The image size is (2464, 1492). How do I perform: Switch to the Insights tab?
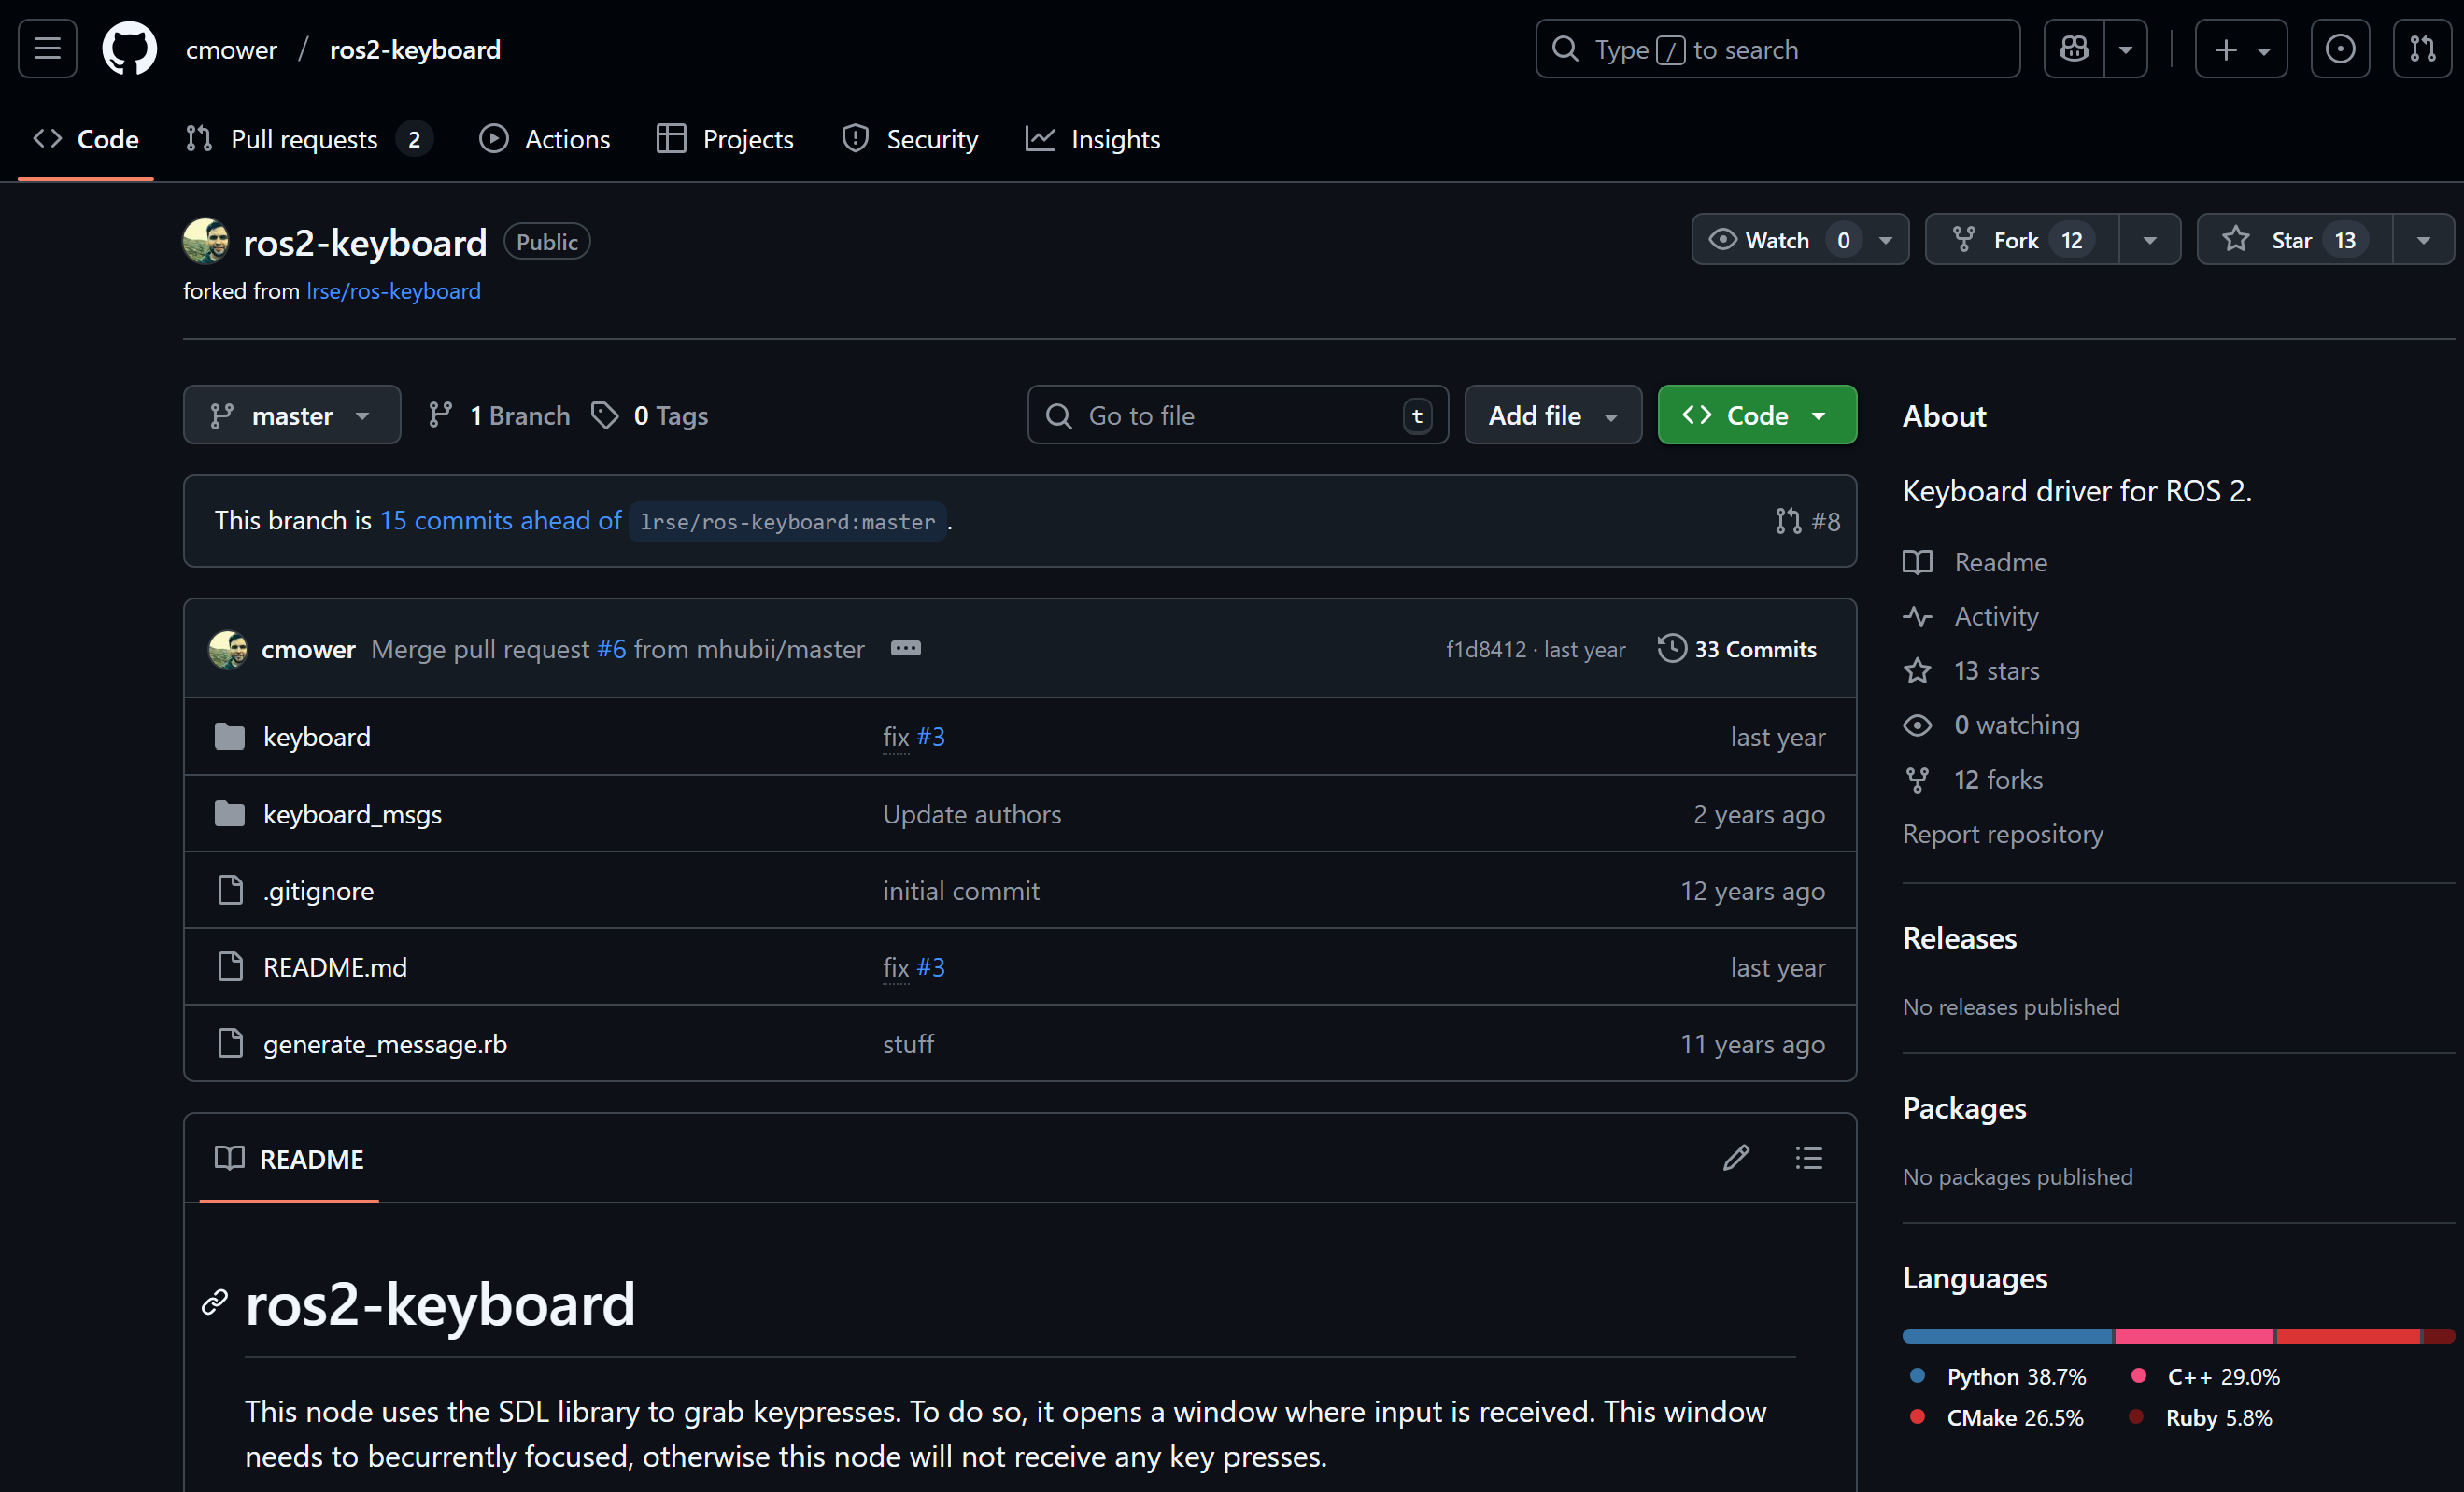1093,139
